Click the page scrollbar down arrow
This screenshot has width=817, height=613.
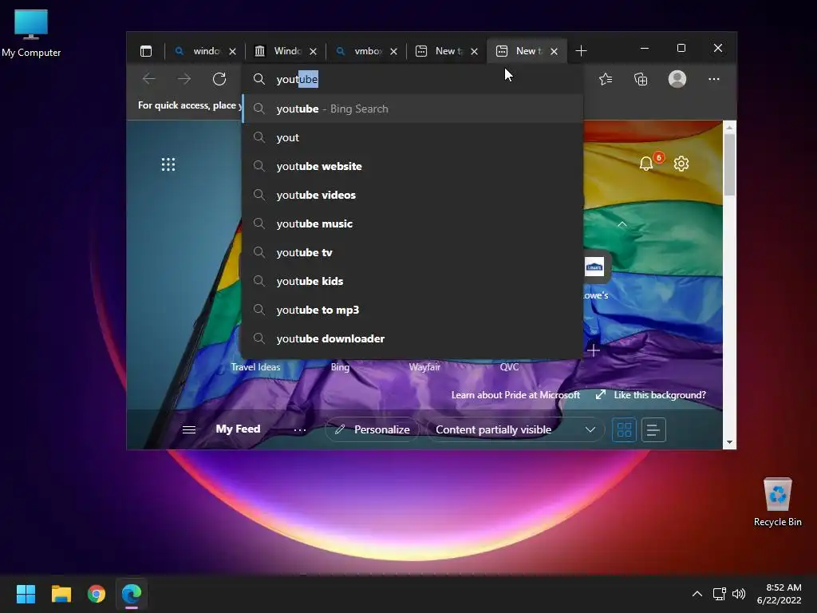(729, 442)
